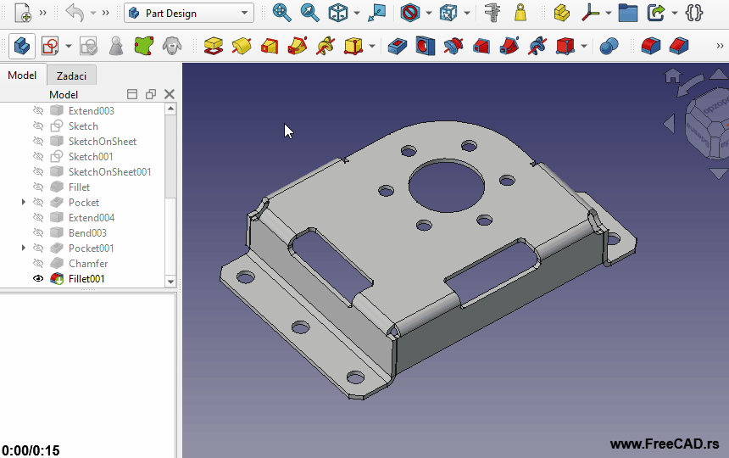Click the draw style no-entry icon
This screenshot has height=458, width=729.
point(409,13)
